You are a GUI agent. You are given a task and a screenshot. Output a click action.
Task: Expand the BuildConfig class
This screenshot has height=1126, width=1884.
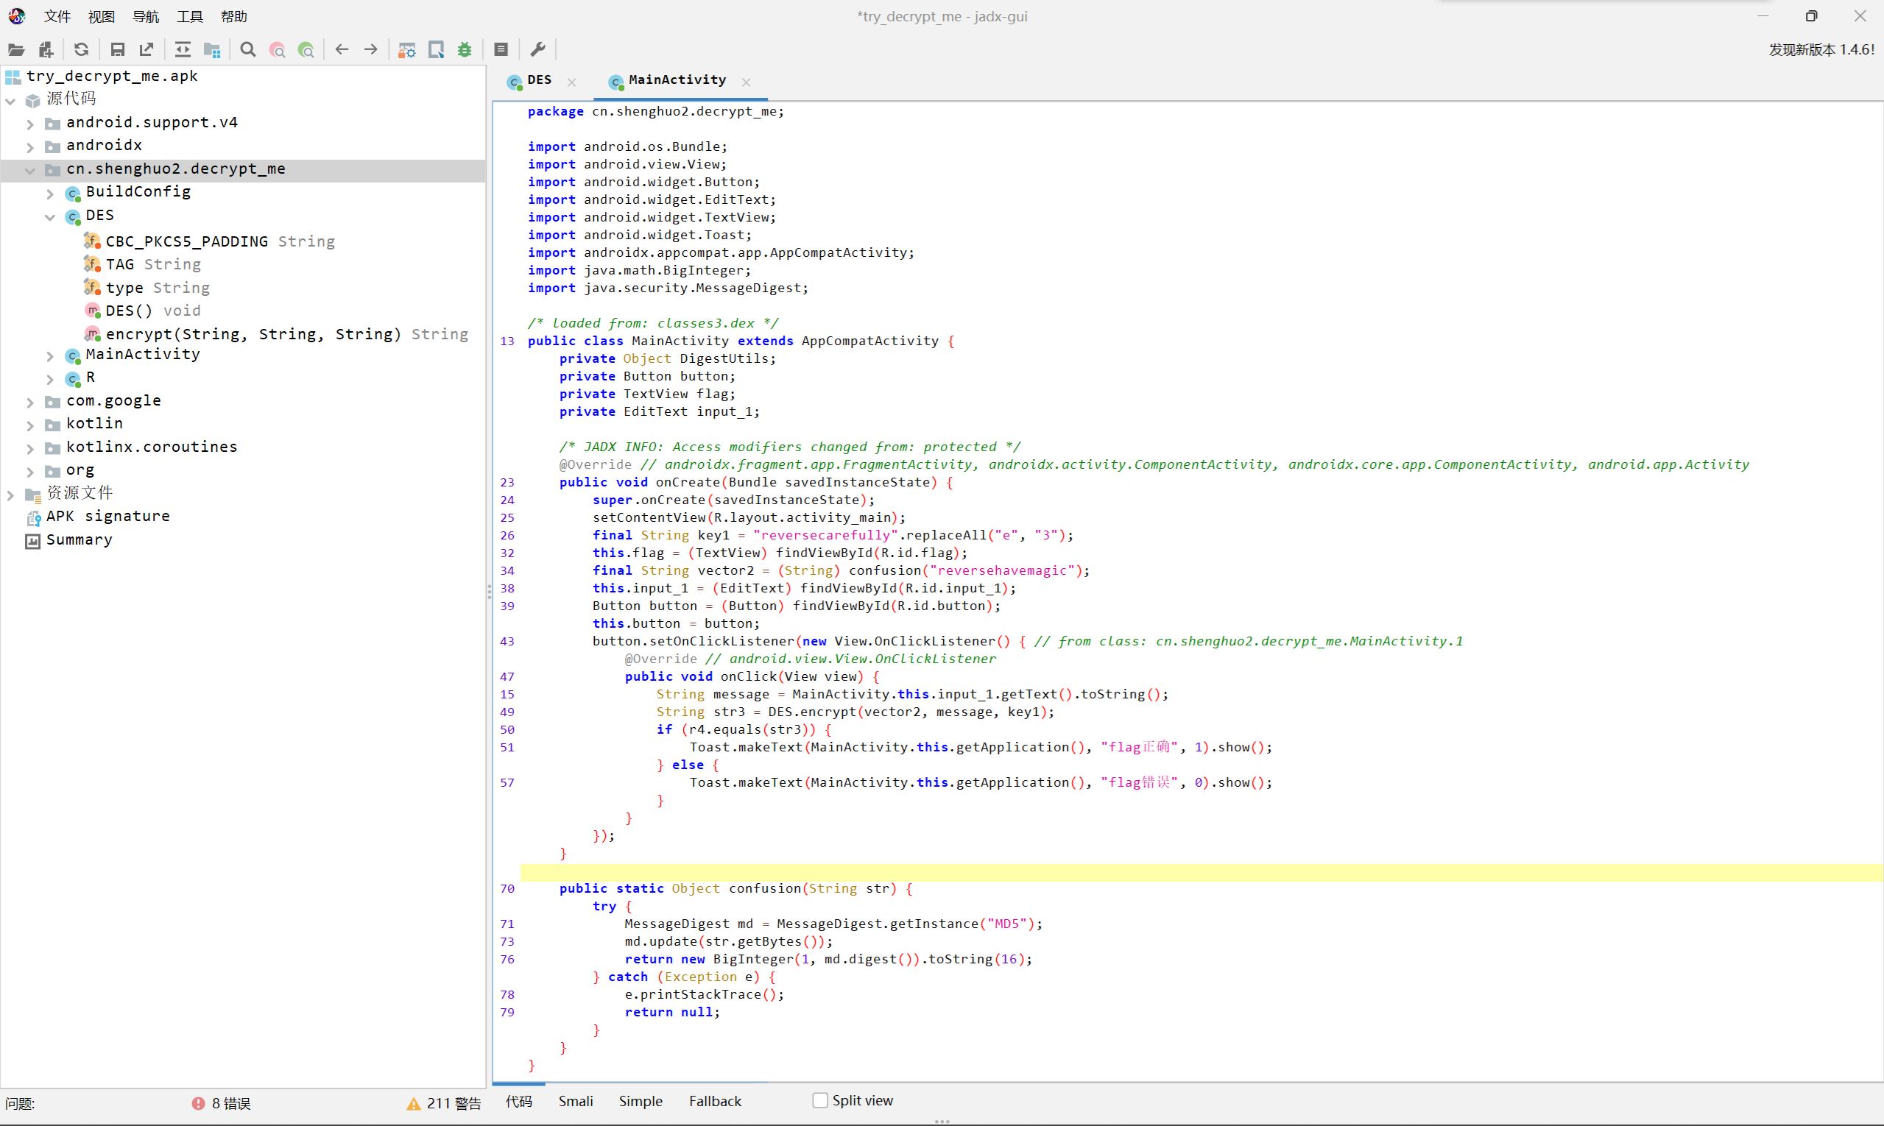point(50,194)
